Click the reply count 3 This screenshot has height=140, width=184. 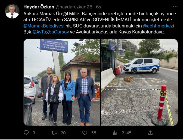point(34,133)
